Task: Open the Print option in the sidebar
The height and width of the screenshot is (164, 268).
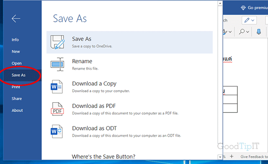Action: point(16,87)
